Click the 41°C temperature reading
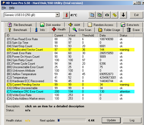 [x=74, y=15]
